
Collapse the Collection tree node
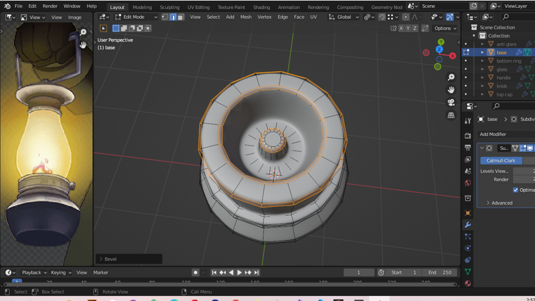474,36
